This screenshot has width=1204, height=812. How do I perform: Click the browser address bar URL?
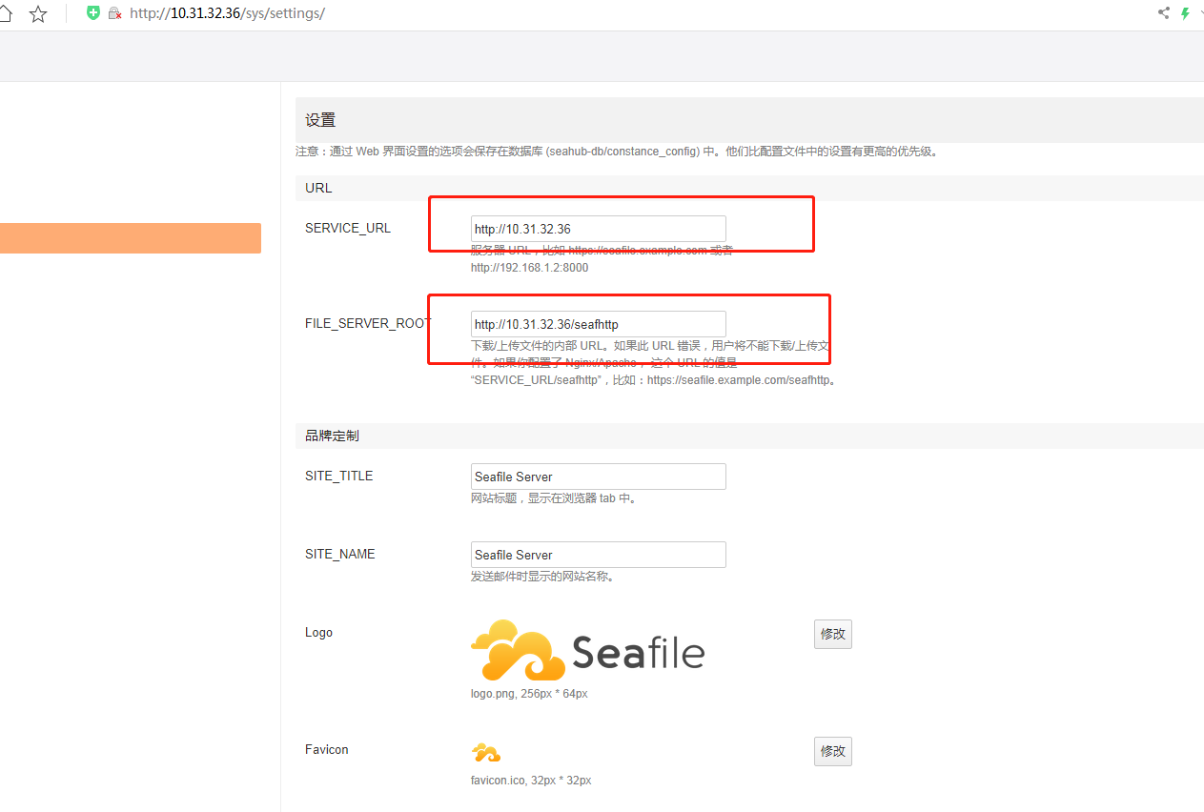[x=227, y=13]
